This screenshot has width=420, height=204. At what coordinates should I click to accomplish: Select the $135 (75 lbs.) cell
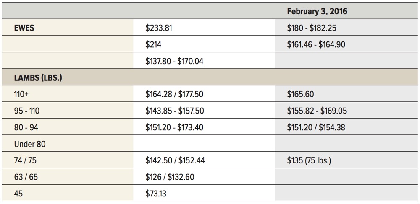(309, 160)
